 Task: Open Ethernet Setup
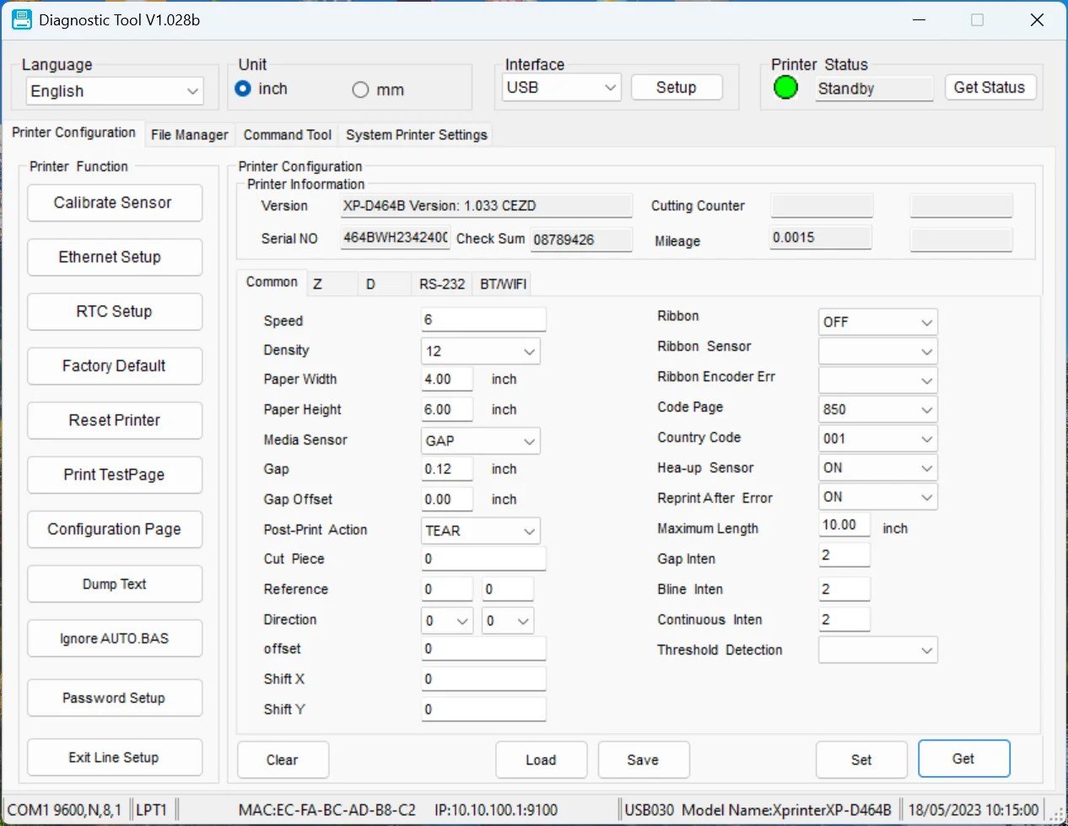tap(114, 257)
